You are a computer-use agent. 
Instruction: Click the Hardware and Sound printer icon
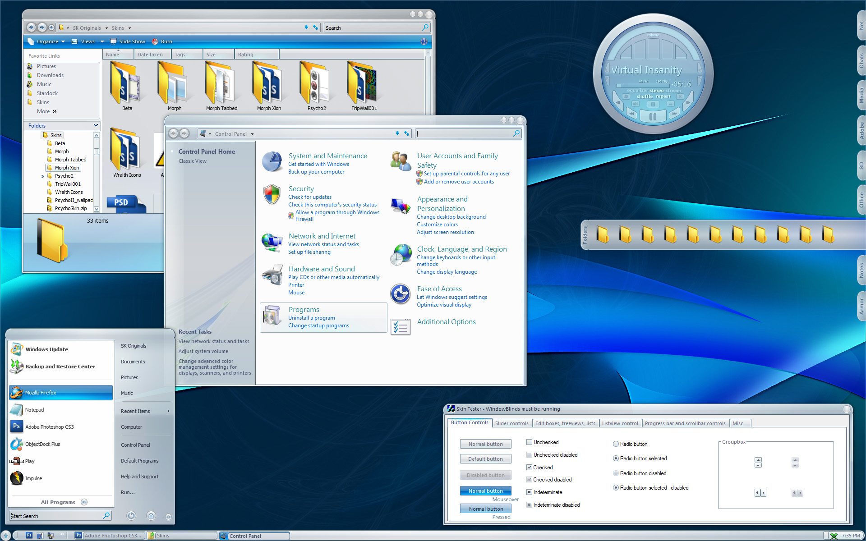point(272,275)
